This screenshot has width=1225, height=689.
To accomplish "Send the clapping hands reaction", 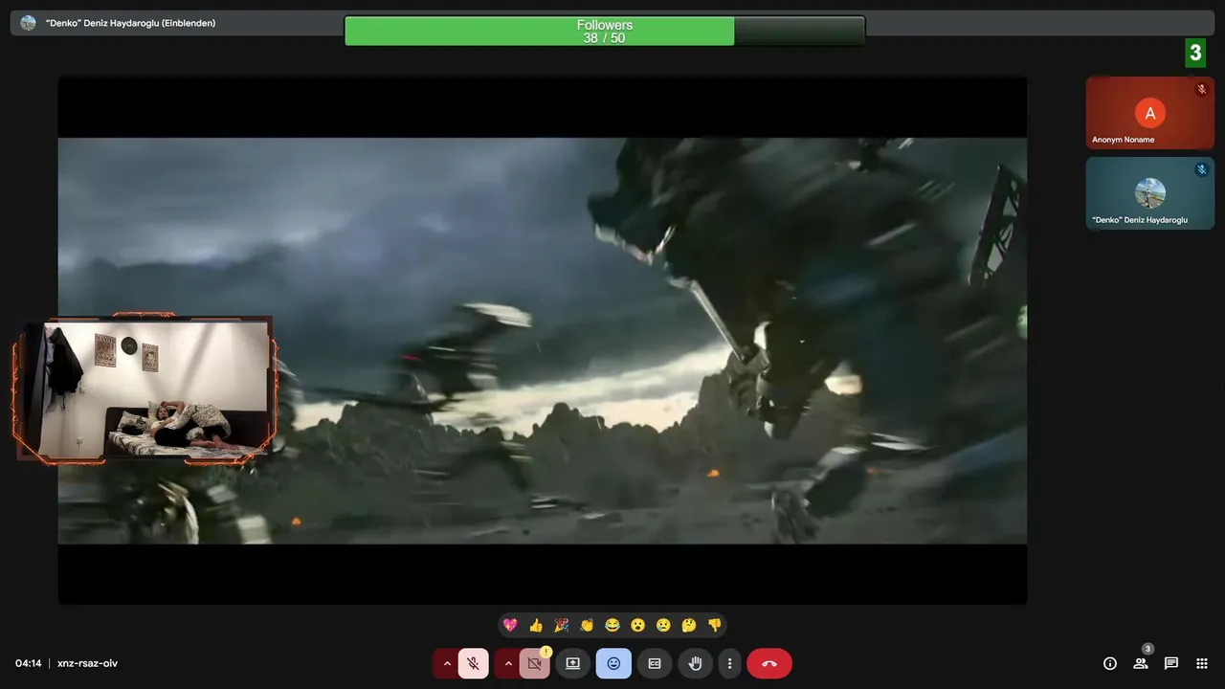I will pos(587,625).
